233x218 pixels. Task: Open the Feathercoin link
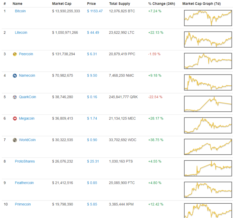click(x=24, y=183)
